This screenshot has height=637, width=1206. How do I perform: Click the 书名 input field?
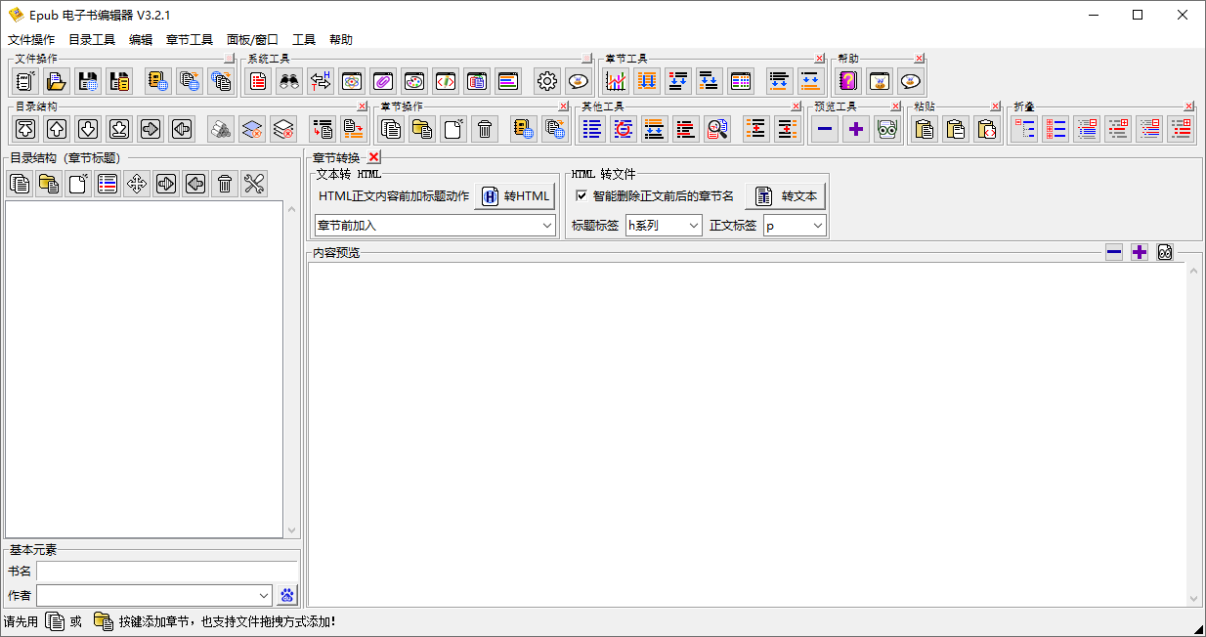[x=166, y=571]
